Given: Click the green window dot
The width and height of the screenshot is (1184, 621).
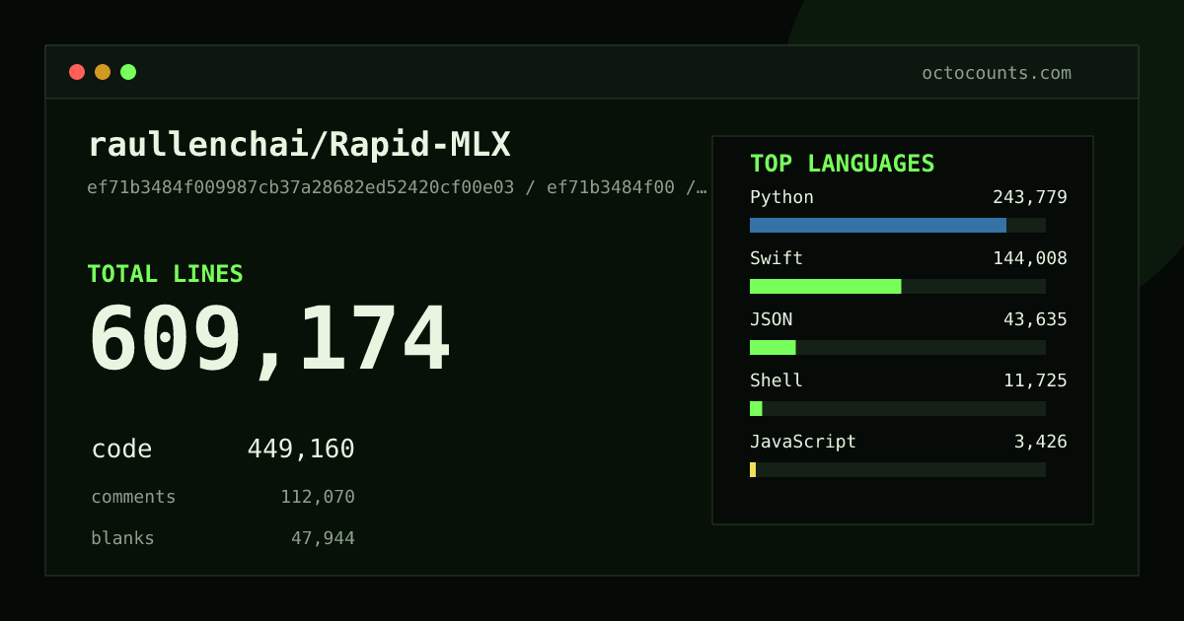Looking at the screenshot, I should [x=128, y=72].
